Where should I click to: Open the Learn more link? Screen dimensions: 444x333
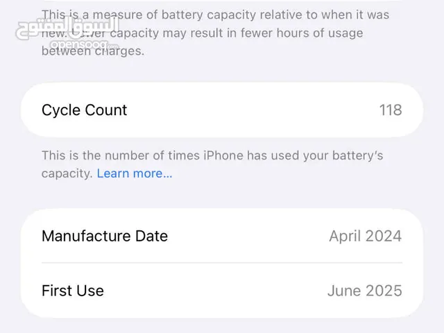pyautogui.click(x=135, y=173)
